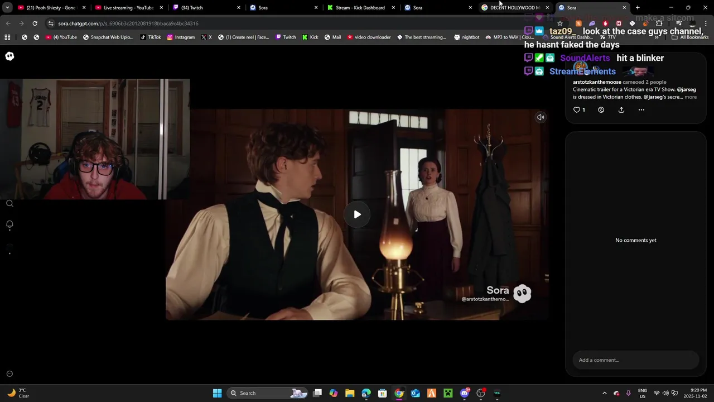This screenshot has height=402, width=714.
Task: Click the Add a comment field
Action: 635,360
